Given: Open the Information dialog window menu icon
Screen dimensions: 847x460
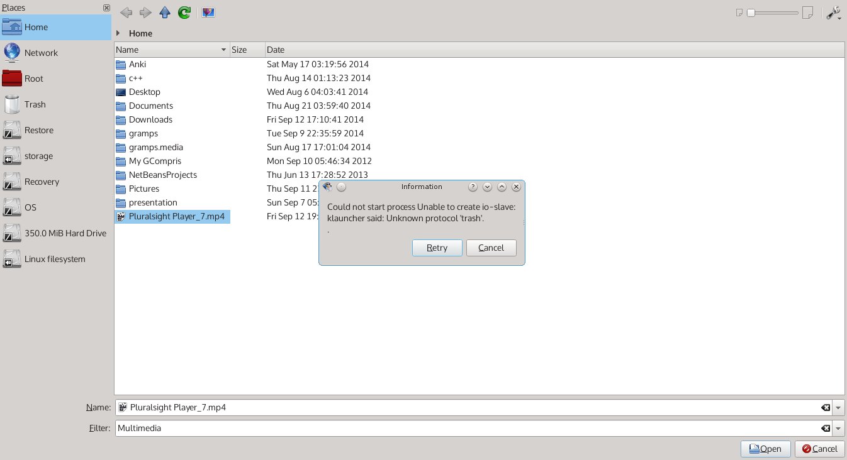Looking at the screenshot, I should click(327, 187).
